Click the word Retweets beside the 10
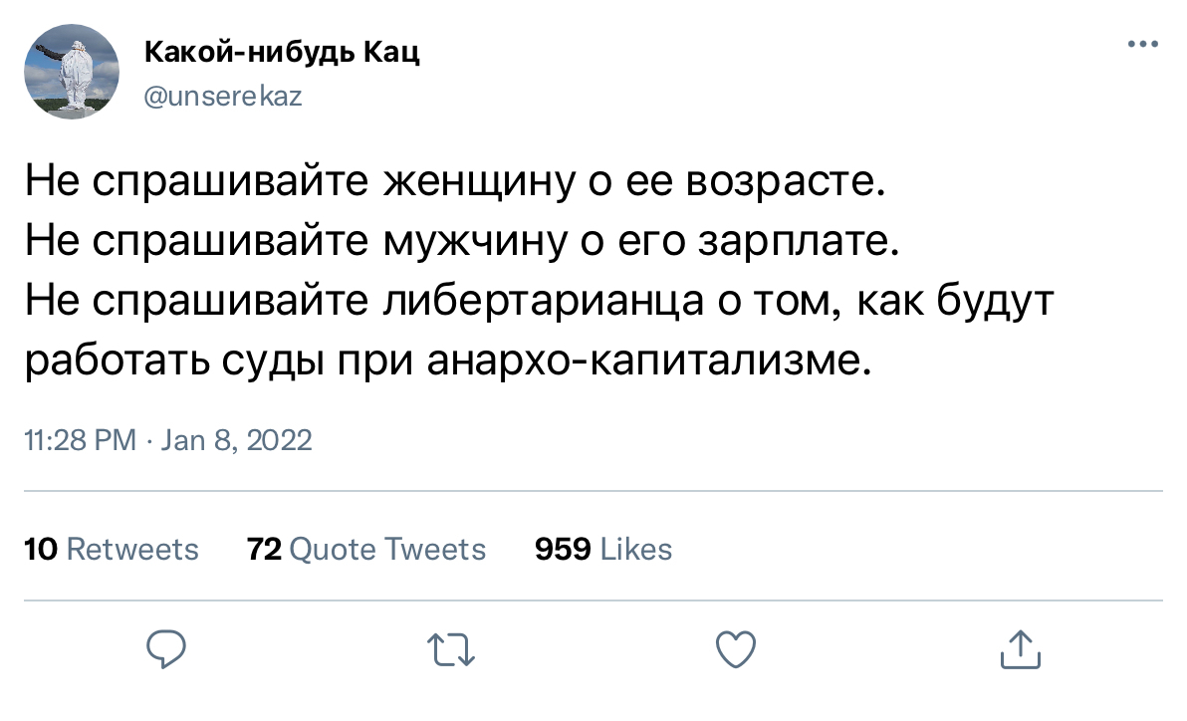The height and width of the screenshot is (721, 1187). point(131,549)
